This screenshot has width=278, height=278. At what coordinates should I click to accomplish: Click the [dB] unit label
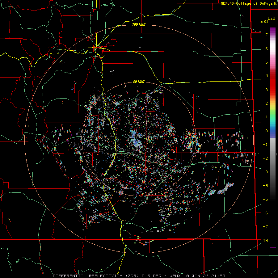point(263,21)
